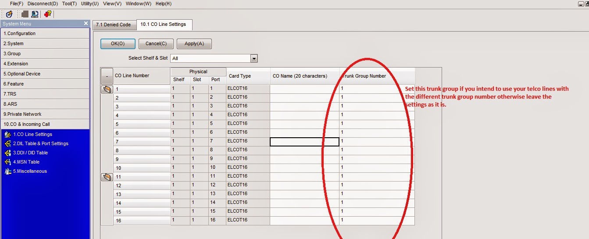Select the CO Line Number 12 row cell
The image size is (589, 239).
(142, 185)
